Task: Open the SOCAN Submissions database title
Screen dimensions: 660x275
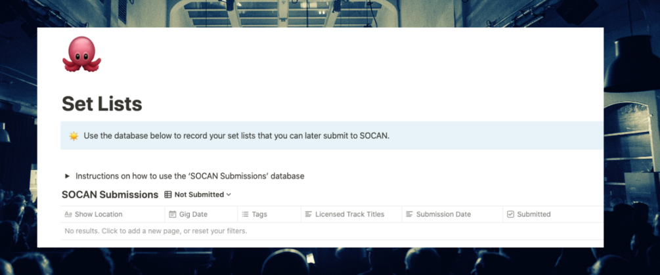Action: click(110, 195)
